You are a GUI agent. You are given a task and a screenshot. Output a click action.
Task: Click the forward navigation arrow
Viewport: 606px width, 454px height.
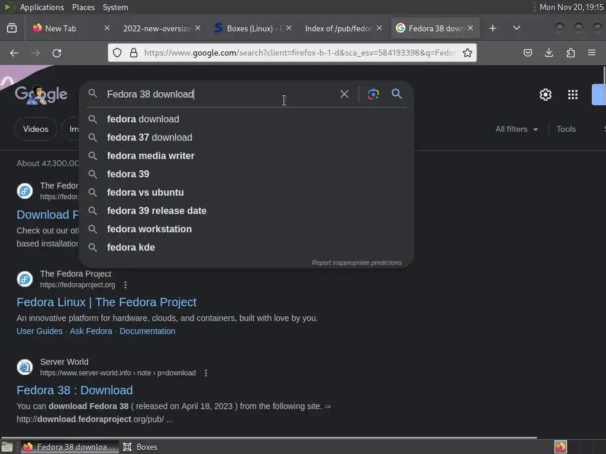[x=36, y=53]
